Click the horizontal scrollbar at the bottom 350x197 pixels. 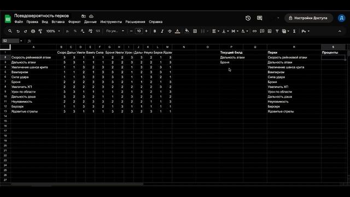[x=77, y=184]
